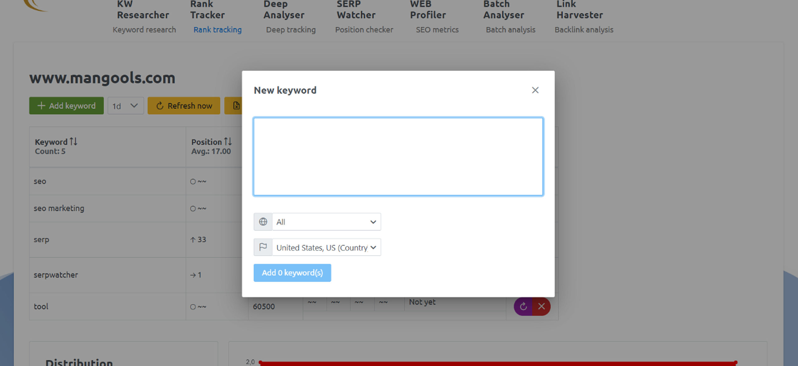Click the Refresh now button
The height and width of the screenshot is (366, 798).
pyautogui.click(x=184, y=106)
